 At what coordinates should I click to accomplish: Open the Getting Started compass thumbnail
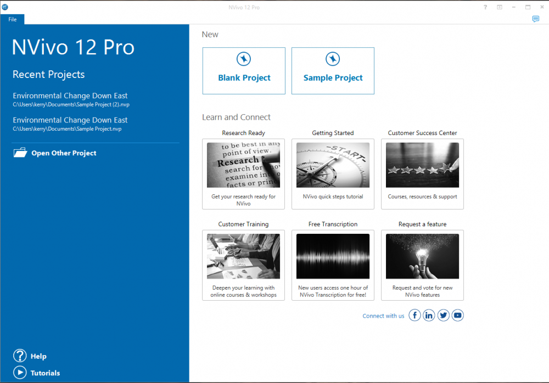[333, 165]
